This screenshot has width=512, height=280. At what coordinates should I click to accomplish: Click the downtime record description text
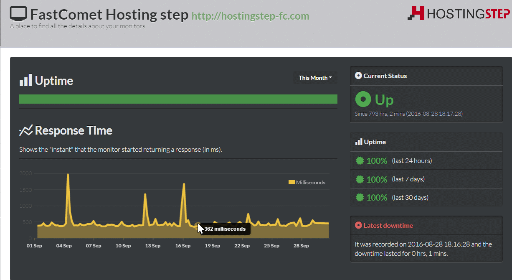pyautogui.click(x=423, y=249)
